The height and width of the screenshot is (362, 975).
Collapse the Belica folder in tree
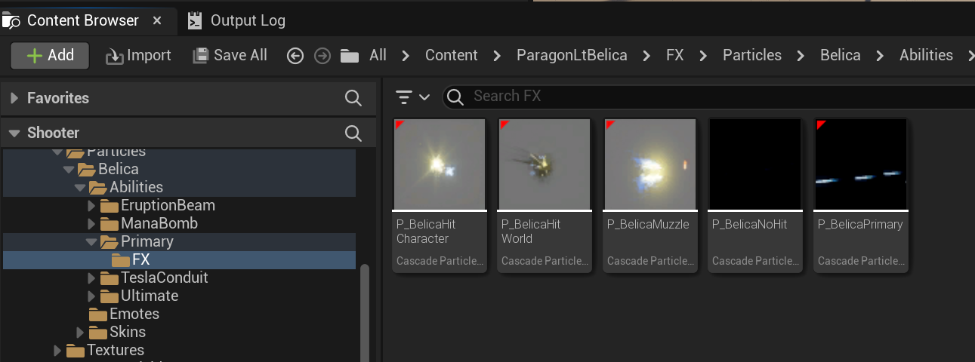(x=69, y=170)
